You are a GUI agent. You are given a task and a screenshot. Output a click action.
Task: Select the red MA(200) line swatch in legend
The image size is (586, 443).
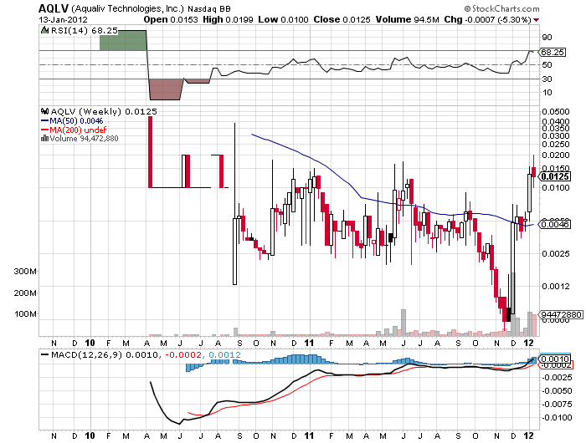pyautogui.click(x=44, y=130)
